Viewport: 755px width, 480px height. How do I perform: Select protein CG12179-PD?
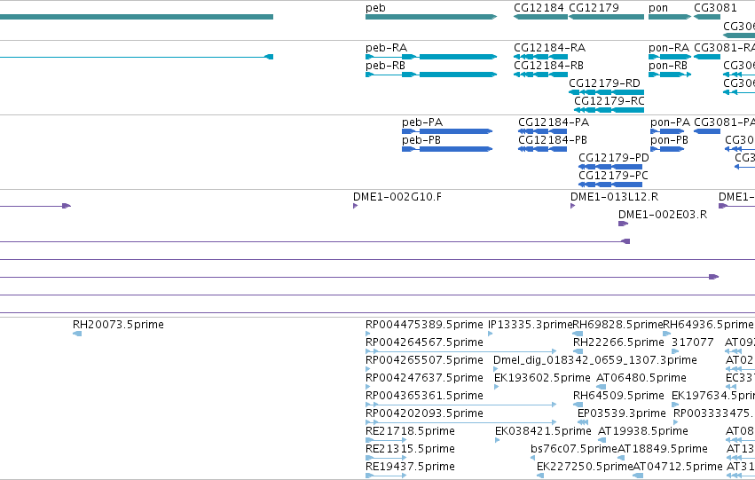click(610, 167)
